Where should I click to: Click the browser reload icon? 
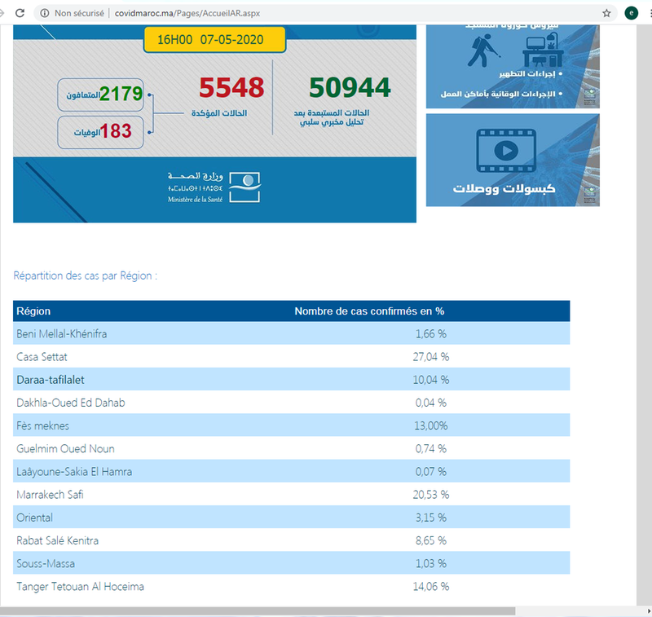click(19, 13)
